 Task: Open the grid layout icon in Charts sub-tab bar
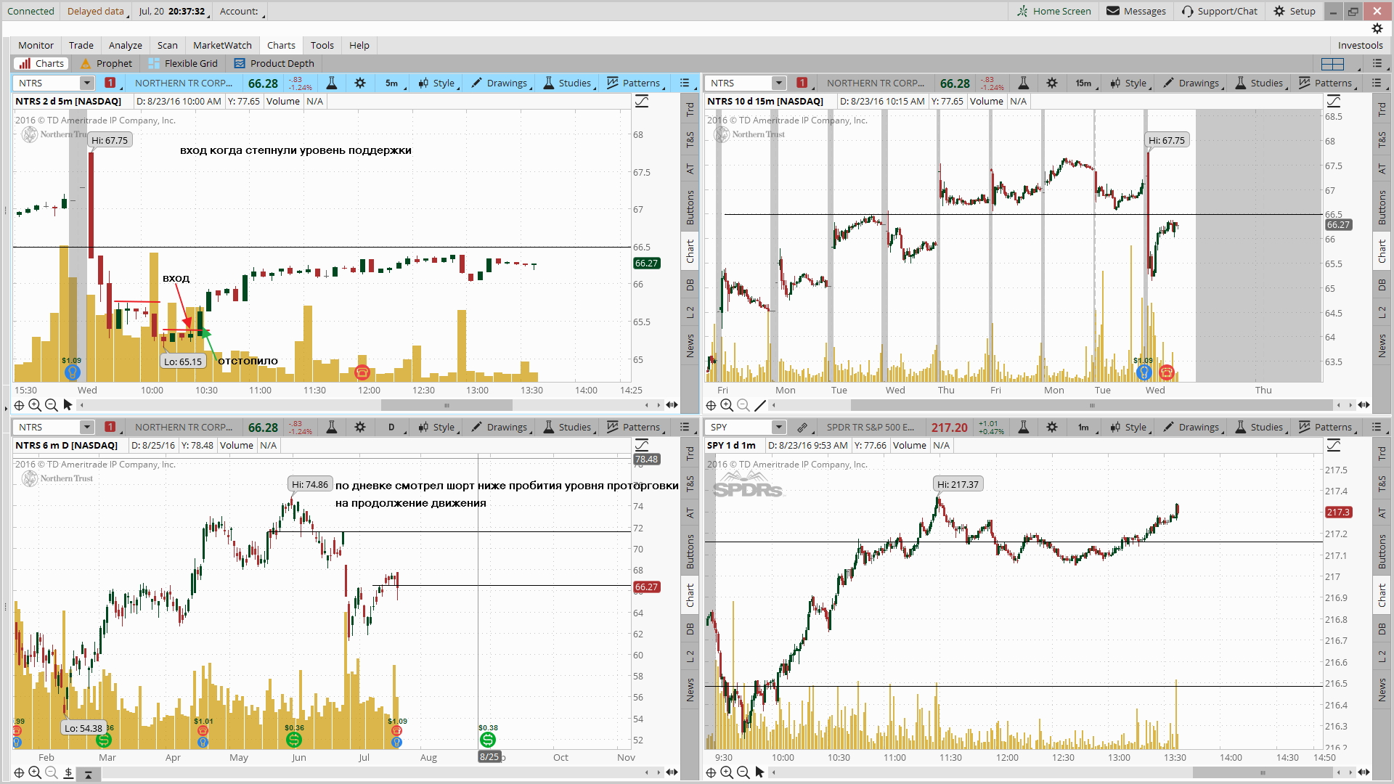1332,64
